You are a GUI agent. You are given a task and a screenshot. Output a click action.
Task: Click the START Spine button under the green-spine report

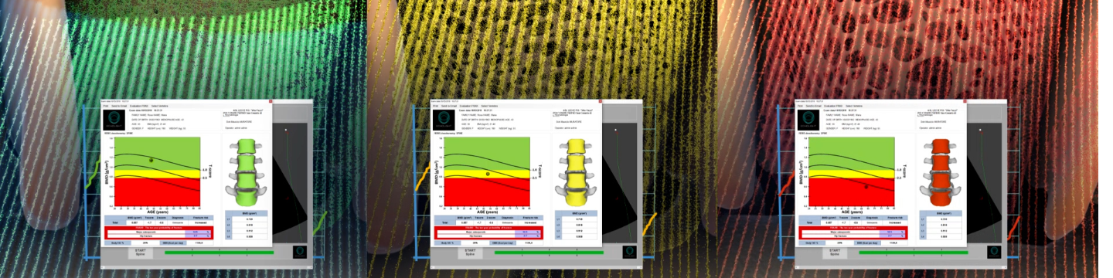pyautogui.click(x=140, y=253)
